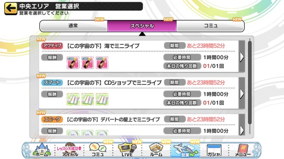Open the コミュ speech bubble icon in bottom bar
This screenshot has width=284, height=159.
coord(98,150)
